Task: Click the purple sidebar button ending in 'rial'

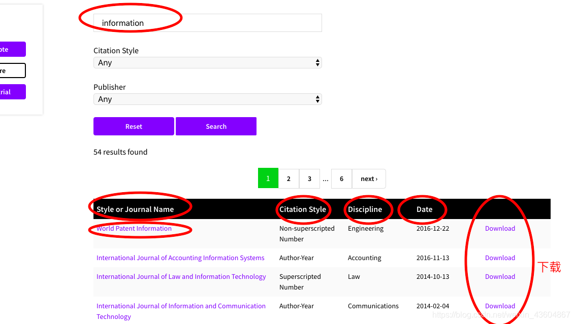Action: point(13,92)
